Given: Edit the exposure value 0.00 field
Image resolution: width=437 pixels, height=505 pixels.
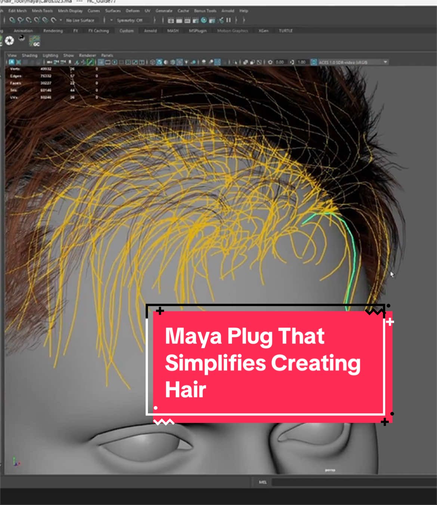Looking at the screenshot, I should 280,62.
